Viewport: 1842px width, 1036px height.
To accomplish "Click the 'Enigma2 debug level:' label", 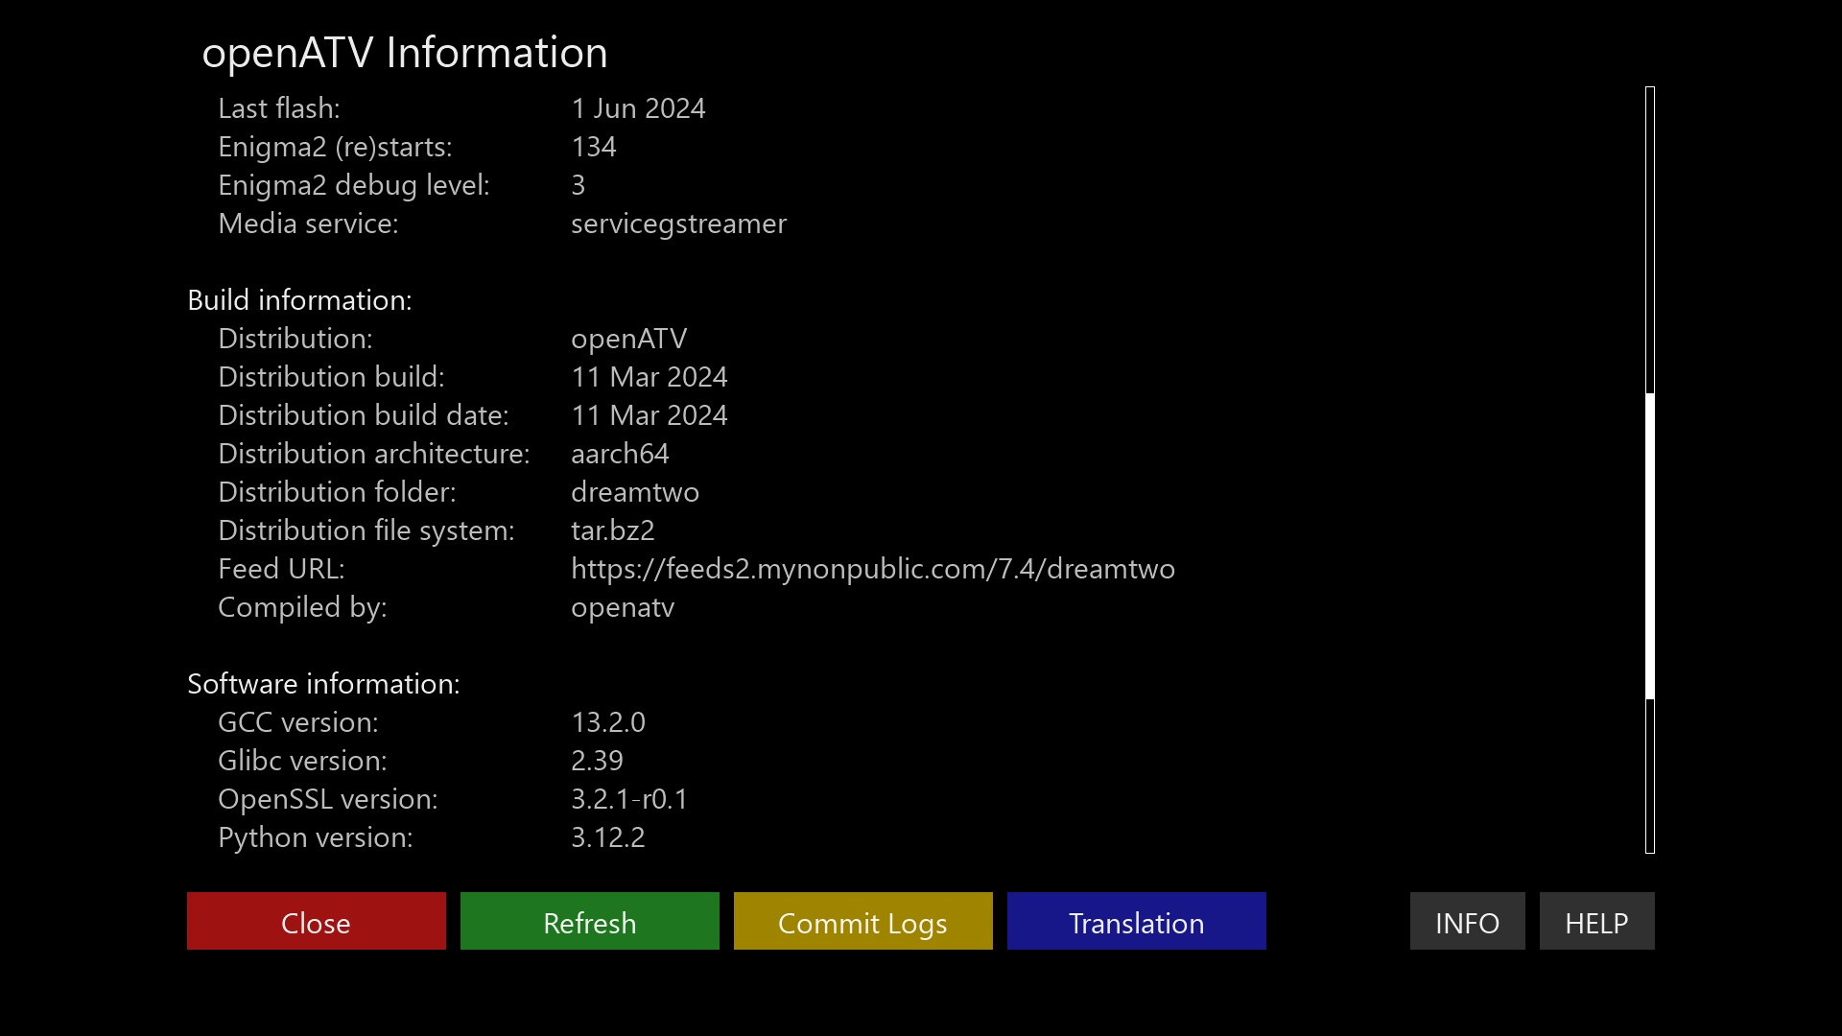I will [354, 185].
